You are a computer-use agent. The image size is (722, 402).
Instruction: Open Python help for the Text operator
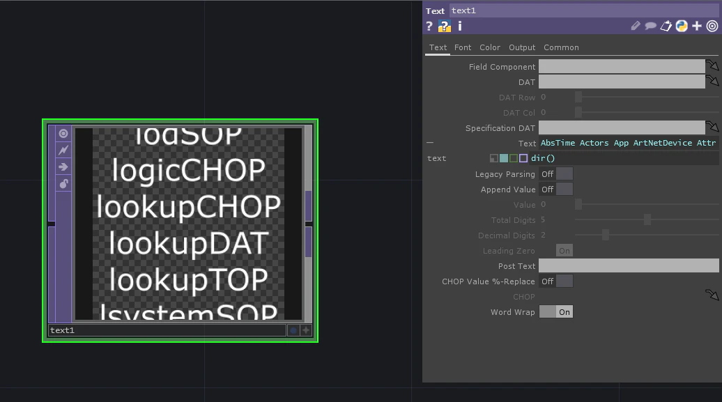pos(445,26)
